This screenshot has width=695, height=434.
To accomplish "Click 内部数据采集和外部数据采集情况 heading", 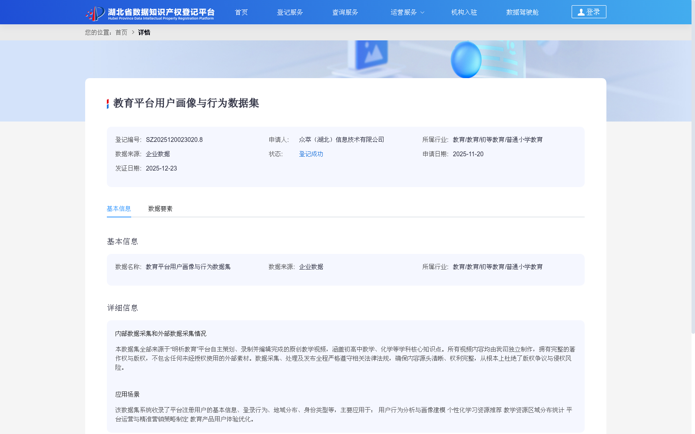I will click(161, 333).
